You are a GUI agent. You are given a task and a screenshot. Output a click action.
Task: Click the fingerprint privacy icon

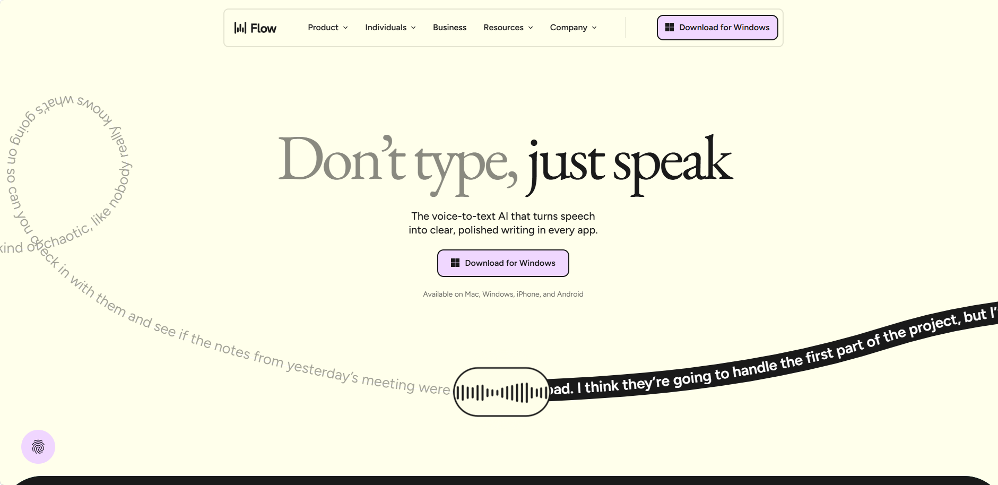click(x=38, y=447)
